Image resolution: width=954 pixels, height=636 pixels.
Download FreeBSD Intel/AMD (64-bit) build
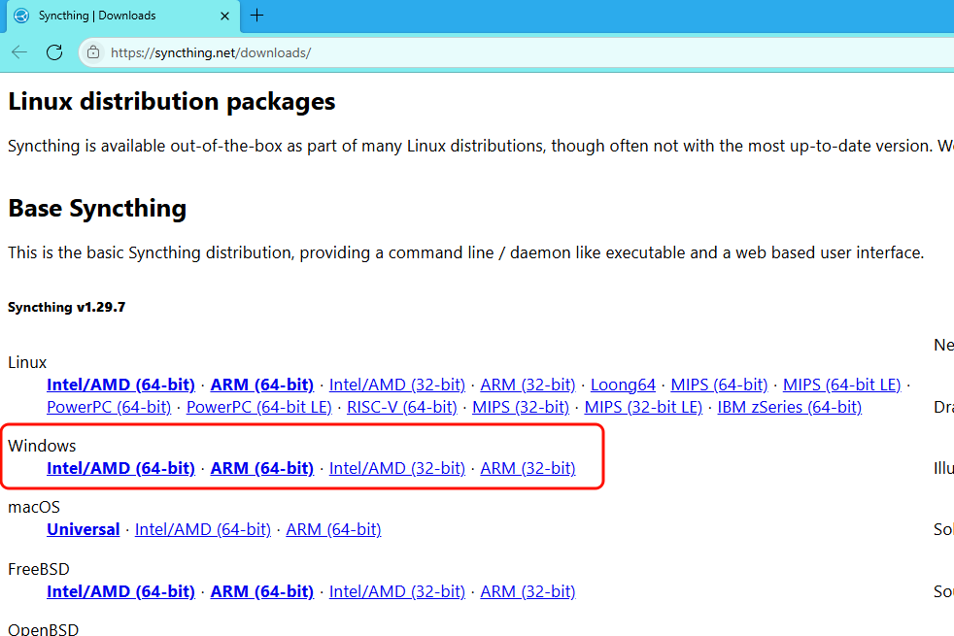(121, 591)
